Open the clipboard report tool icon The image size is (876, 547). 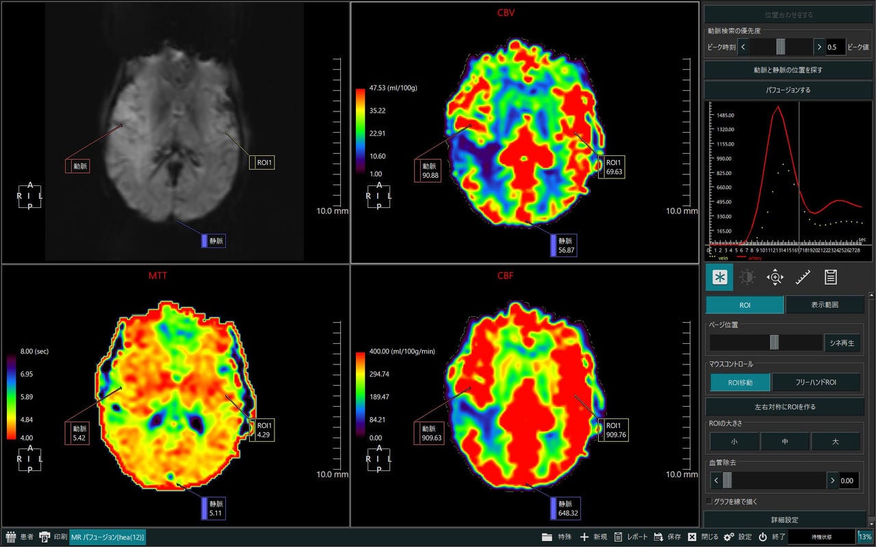[831, 277]
